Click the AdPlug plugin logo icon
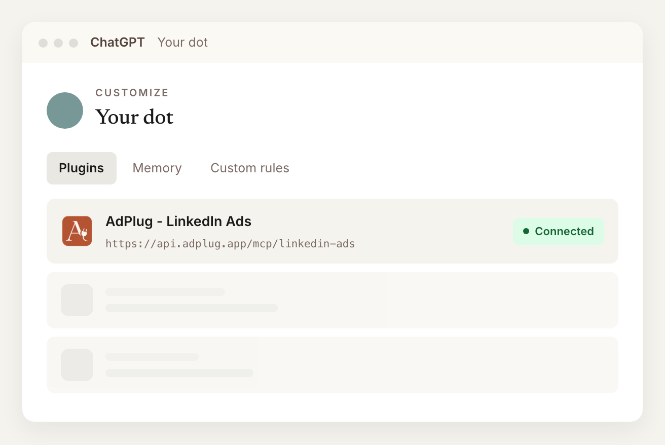The height and width of the screenshot is (445, 665). (77, 231)
